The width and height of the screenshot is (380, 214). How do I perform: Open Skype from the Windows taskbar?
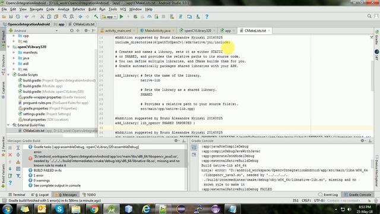pos(59,209)
